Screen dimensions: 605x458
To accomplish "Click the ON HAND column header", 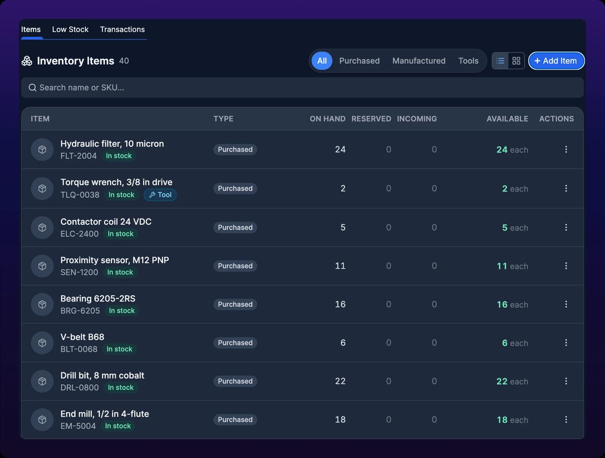I will (x=327, y=119).
